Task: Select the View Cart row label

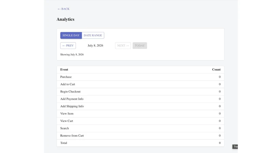Action: tap(67, 121)
